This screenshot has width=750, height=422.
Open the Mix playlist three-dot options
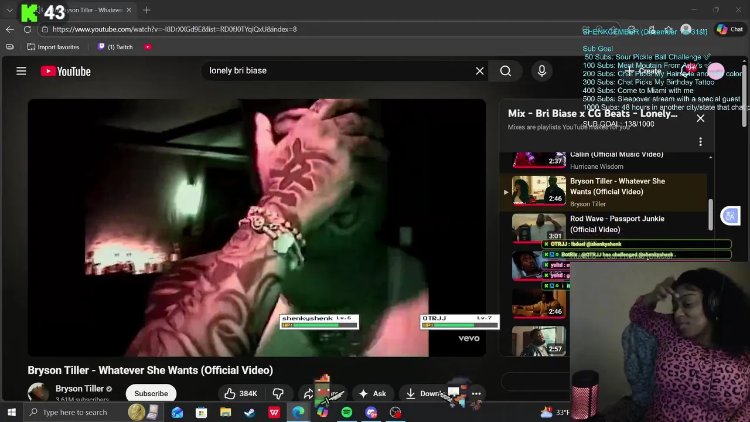[x=700, y=142]
